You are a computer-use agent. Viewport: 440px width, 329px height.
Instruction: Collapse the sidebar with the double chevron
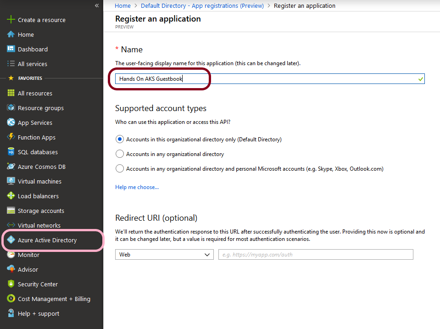coord(97,6)
